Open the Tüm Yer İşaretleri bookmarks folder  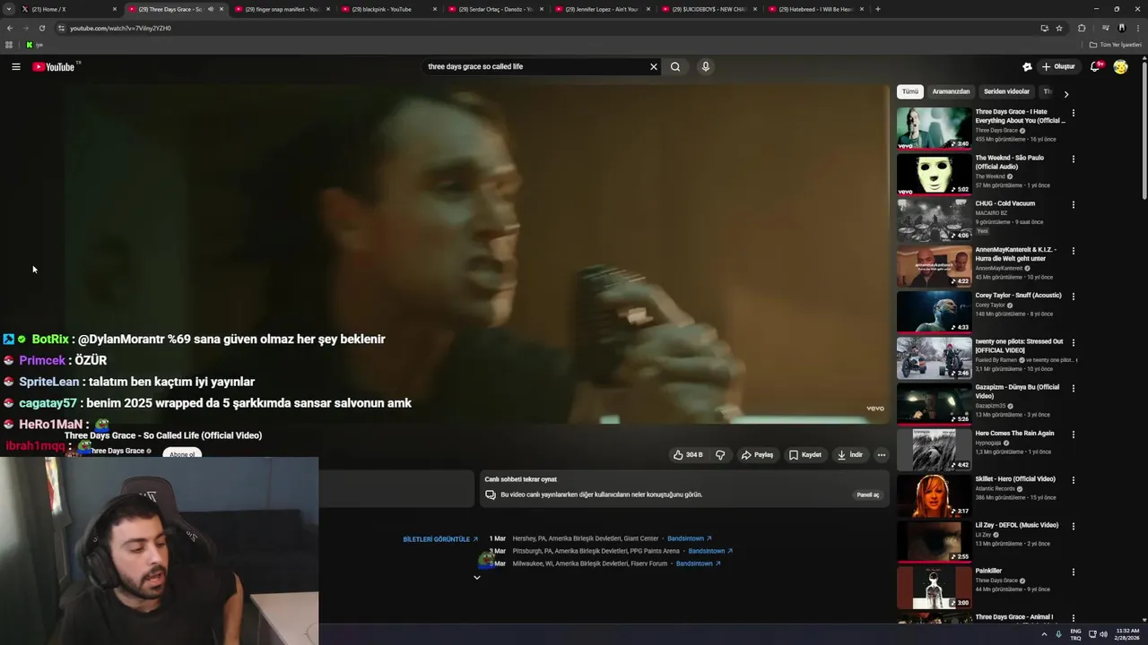point(1115,44)
